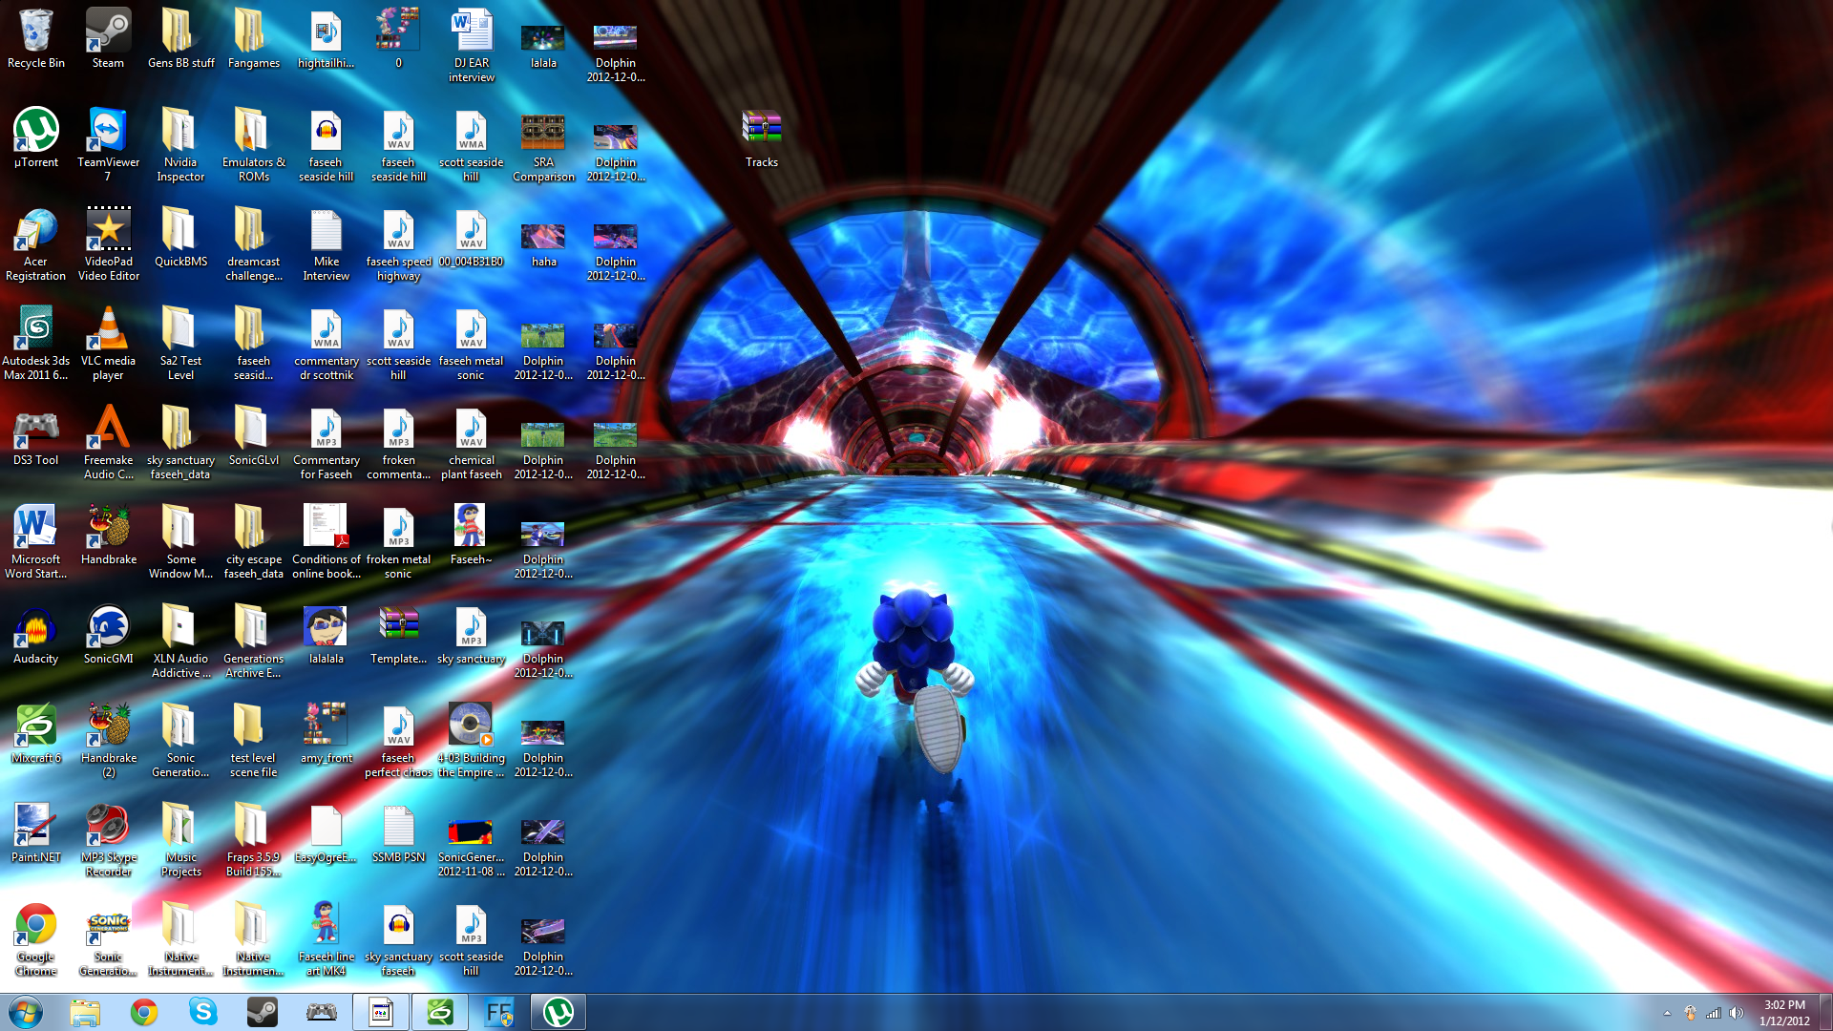The image size is (1833, 1031).
Task: Select the VideoPad Video Editor shortcut
Action: (x=108, y=244)
